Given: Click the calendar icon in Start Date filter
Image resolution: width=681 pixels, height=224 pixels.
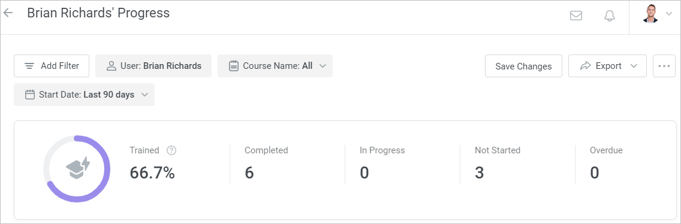Looking at the screenshot, I should [x=29, y=95].
